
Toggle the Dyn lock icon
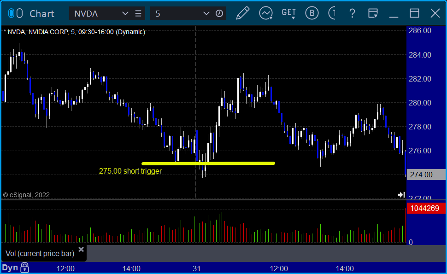25,268
